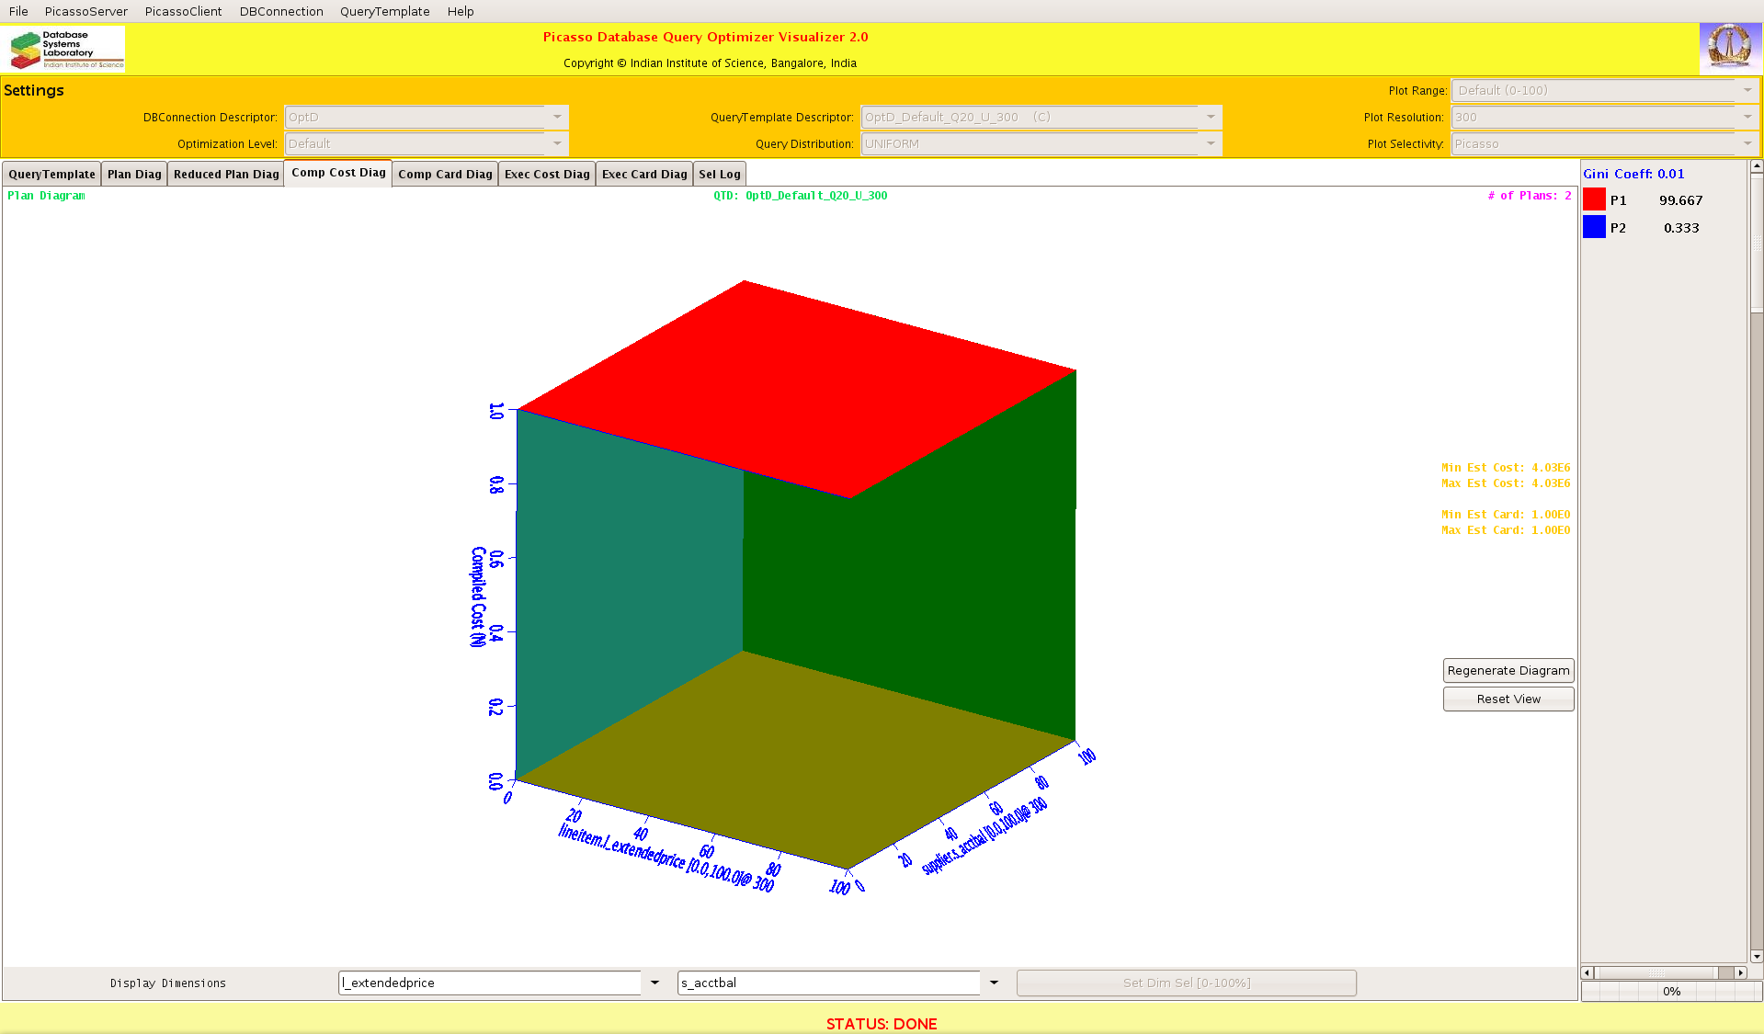Expand the Plot Range dropdown
This screenshot has width=1764, height=1034.
click(x=1747, y=90)
